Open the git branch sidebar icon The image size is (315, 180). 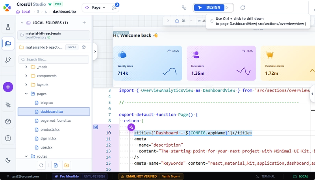(x=8, y=60)
